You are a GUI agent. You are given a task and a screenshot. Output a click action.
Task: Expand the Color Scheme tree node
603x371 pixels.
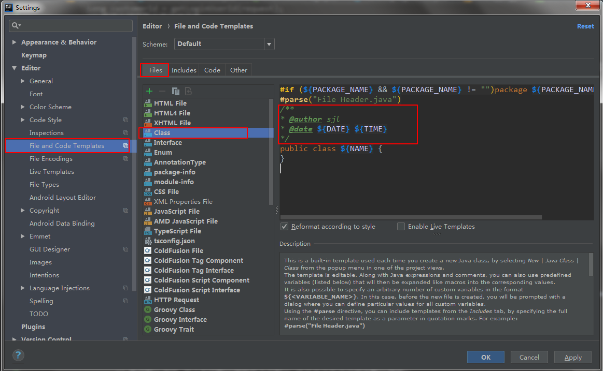(23, 107)
